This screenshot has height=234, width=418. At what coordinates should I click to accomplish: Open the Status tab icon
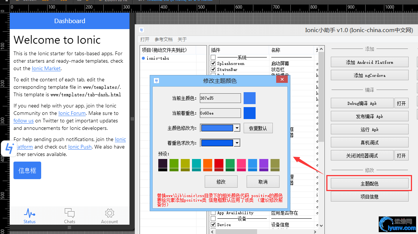click(x=29, y=213)
